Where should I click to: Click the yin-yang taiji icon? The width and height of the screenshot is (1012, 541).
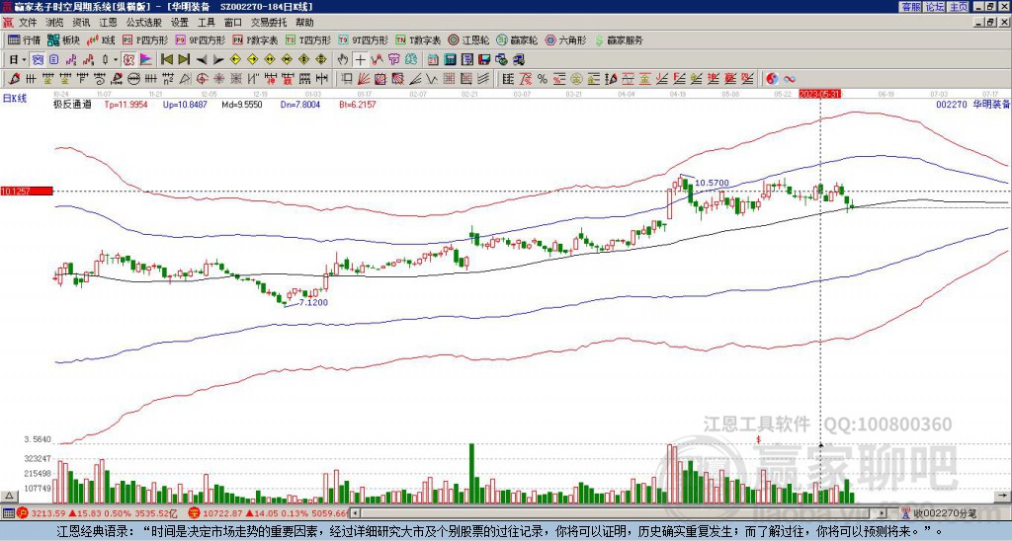pyautogui.click(x=772, y=79)
